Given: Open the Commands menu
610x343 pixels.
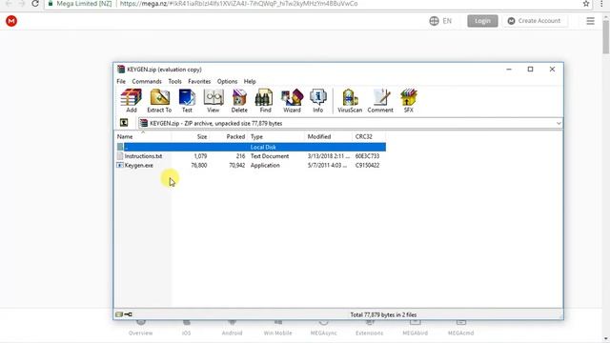Looking at the screenshot, I should coord(147,81).
